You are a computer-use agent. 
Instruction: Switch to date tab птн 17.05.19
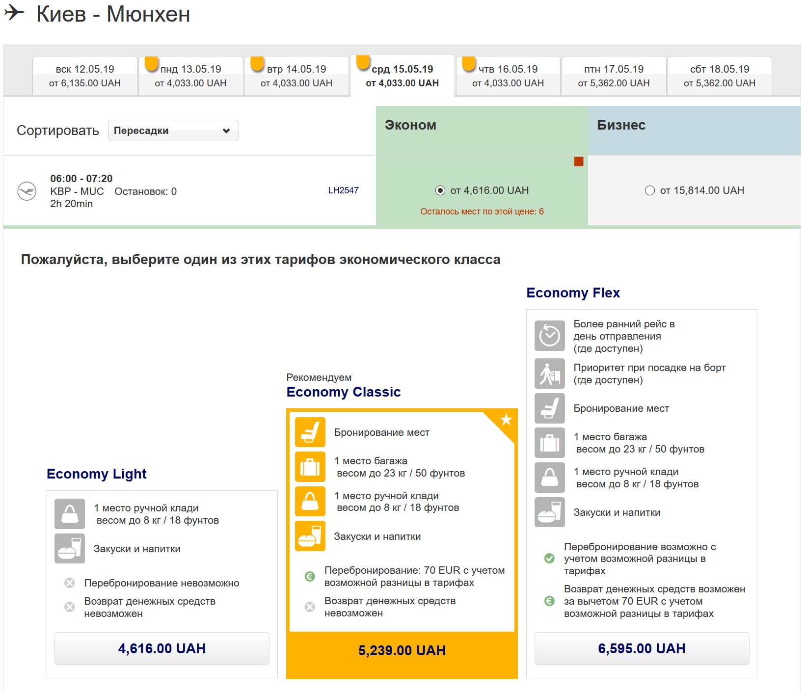tap(614, 76)
